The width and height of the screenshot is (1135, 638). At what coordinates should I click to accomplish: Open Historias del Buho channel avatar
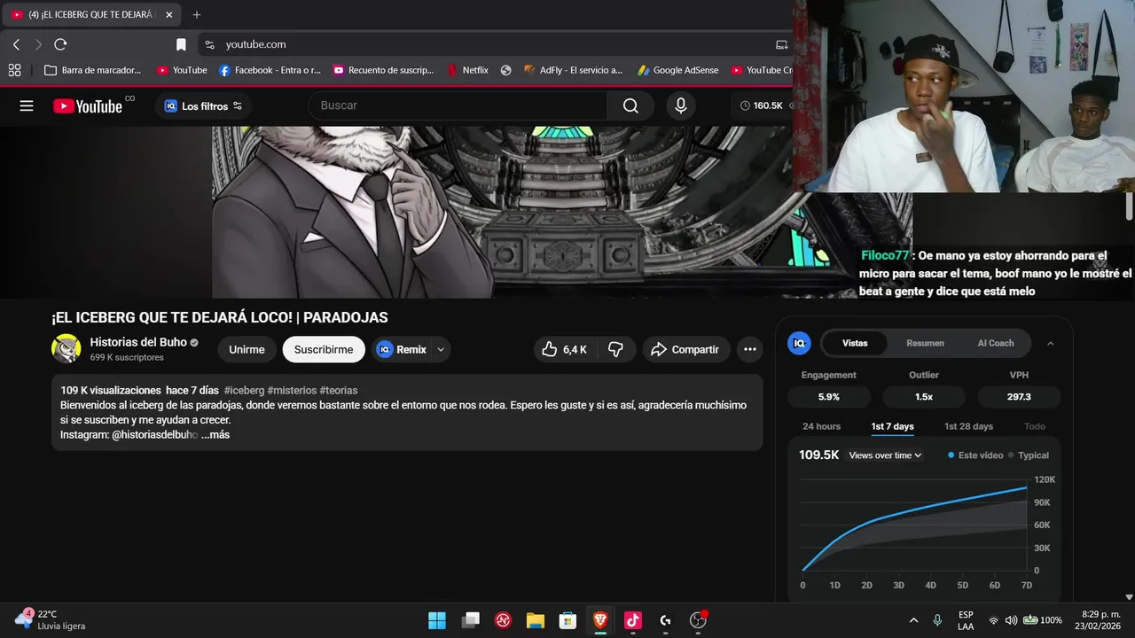(67, 349)
